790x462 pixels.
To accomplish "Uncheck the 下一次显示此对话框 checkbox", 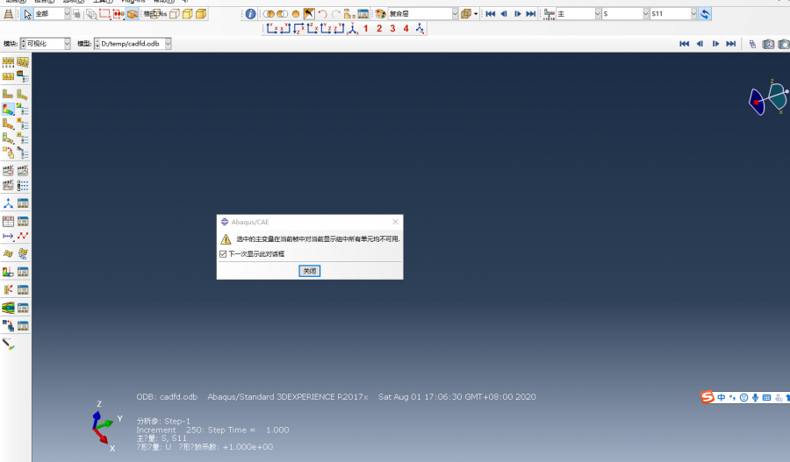I will (223, 254).
